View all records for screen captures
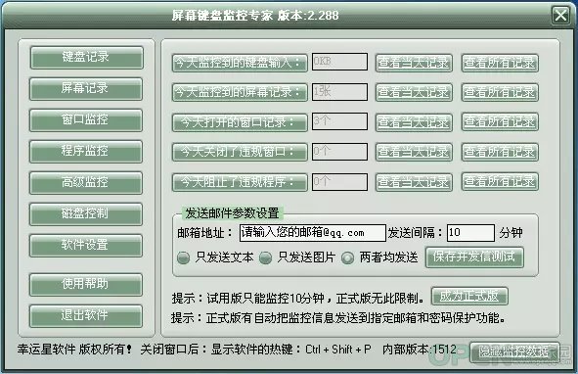The height and width of the screenshot is (374, 578). click(x=500, y=92)
